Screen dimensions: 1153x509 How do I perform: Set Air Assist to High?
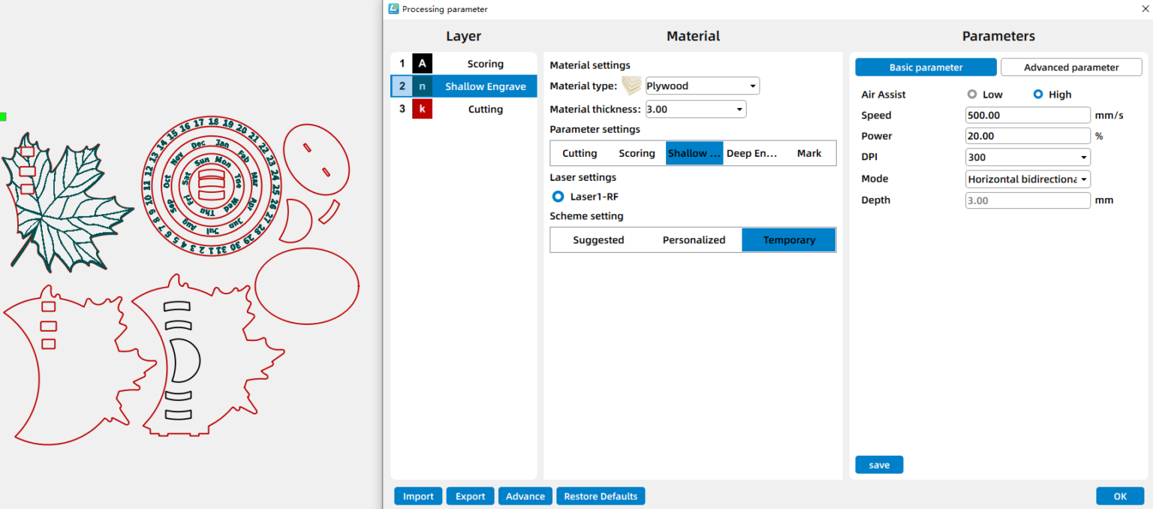coord(1038,95)
